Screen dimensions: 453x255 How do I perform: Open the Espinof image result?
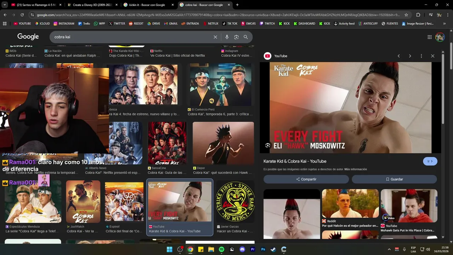pos(124,202)
